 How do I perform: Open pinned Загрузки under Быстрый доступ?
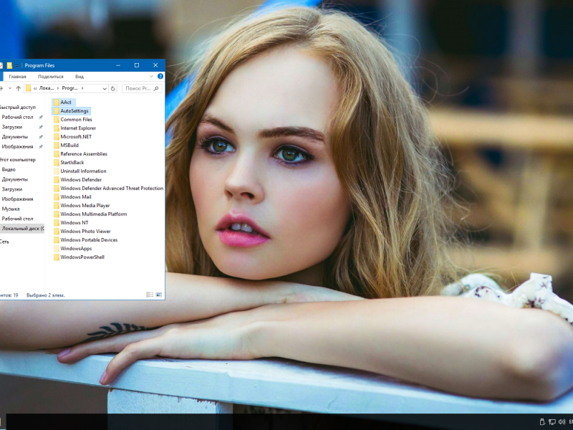(x=11, y=127)
